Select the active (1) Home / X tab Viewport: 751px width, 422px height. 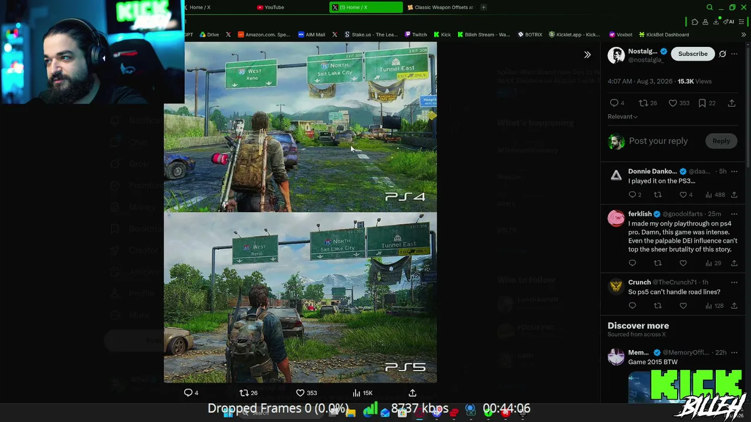pos(366,8)
